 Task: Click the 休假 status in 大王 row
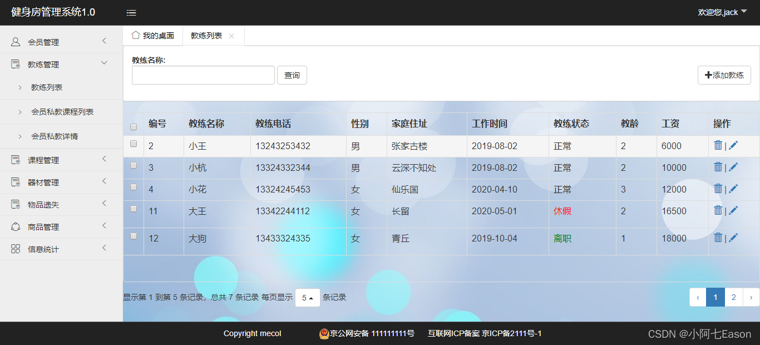[562, 211]
